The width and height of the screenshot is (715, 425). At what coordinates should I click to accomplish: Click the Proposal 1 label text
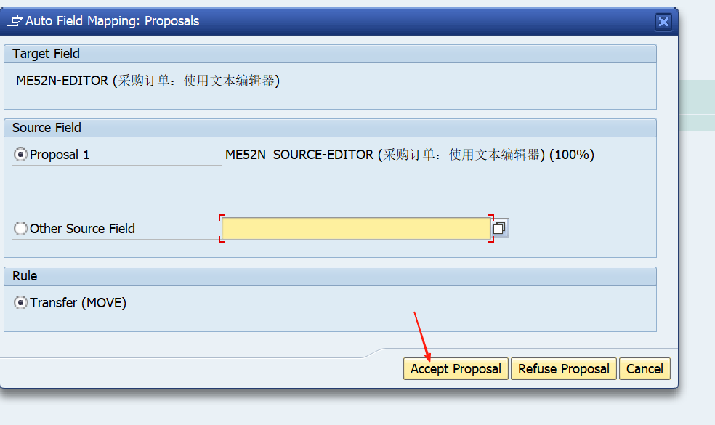tap(60, 155)
